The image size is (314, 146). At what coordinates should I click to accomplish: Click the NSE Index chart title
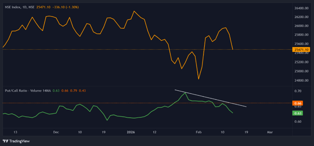pyautogui.click(x=20, y=7)
